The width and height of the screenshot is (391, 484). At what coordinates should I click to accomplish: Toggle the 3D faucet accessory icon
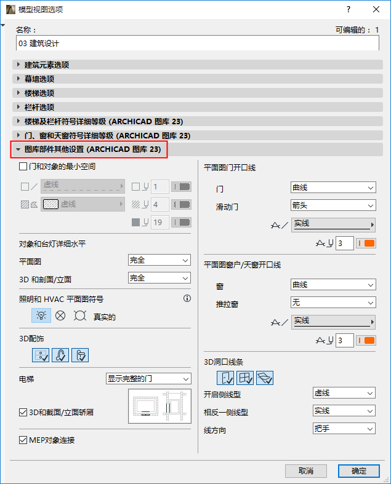coord(60,355)
